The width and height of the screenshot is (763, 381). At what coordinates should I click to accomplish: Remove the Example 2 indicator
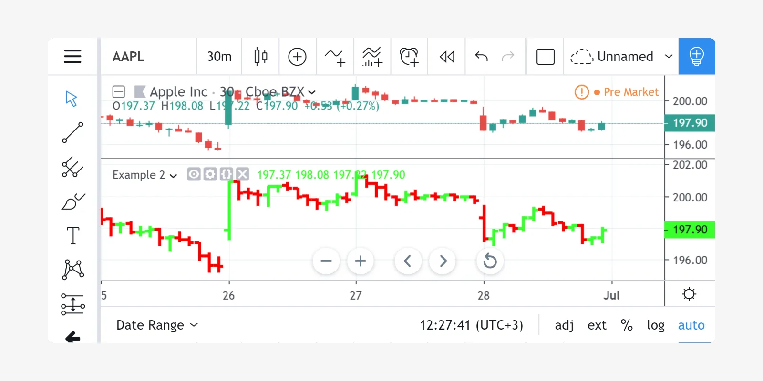point(243,174)
